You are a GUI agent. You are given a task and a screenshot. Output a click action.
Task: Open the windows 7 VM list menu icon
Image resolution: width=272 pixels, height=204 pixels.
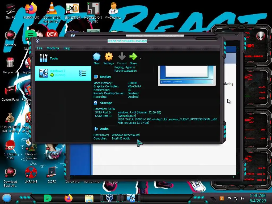click(x=83, y=73)
